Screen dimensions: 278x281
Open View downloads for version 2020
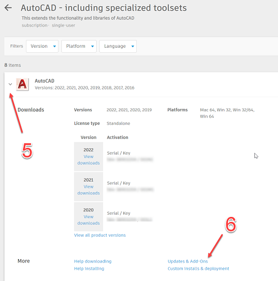click(88, 220)
